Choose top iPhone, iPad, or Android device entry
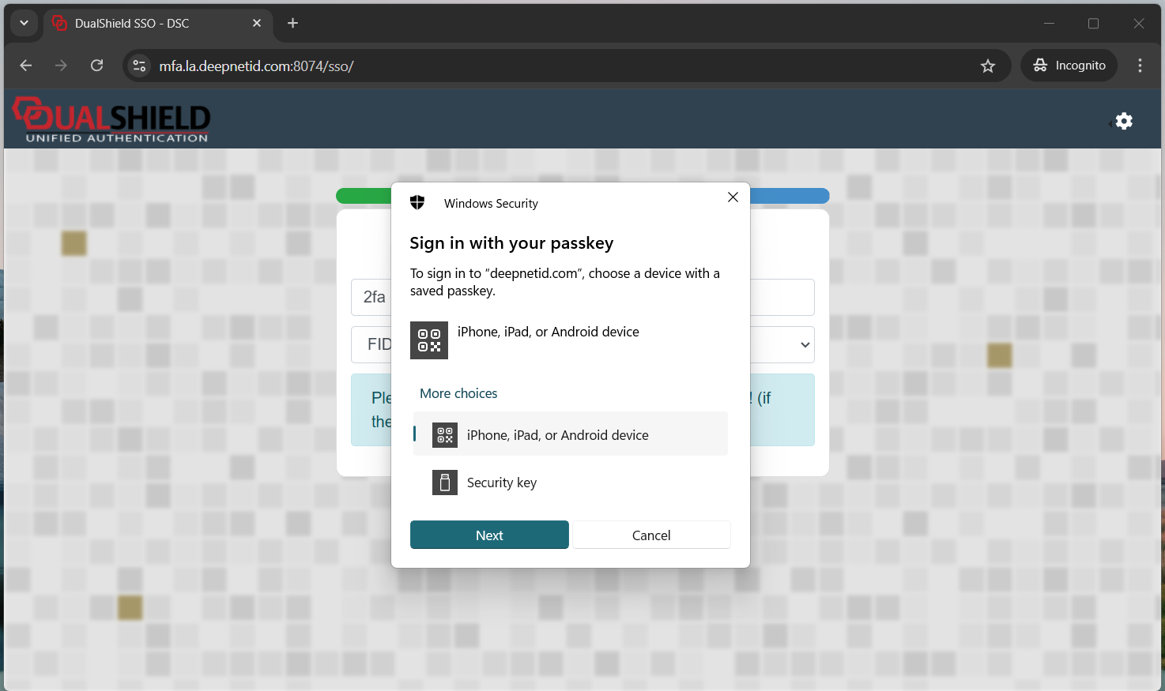 click(x=547, y=332)
